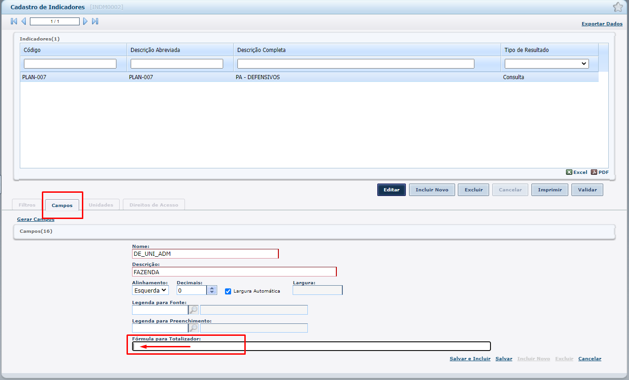This screenshot has width=629, height=380.
Task: Click the Editar button
Action: click(x=392, y=190)
